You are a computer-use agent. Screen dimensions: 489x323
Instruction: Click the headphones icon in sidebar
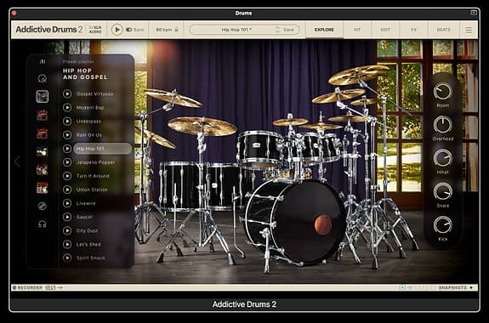click(x=43, y=224)
